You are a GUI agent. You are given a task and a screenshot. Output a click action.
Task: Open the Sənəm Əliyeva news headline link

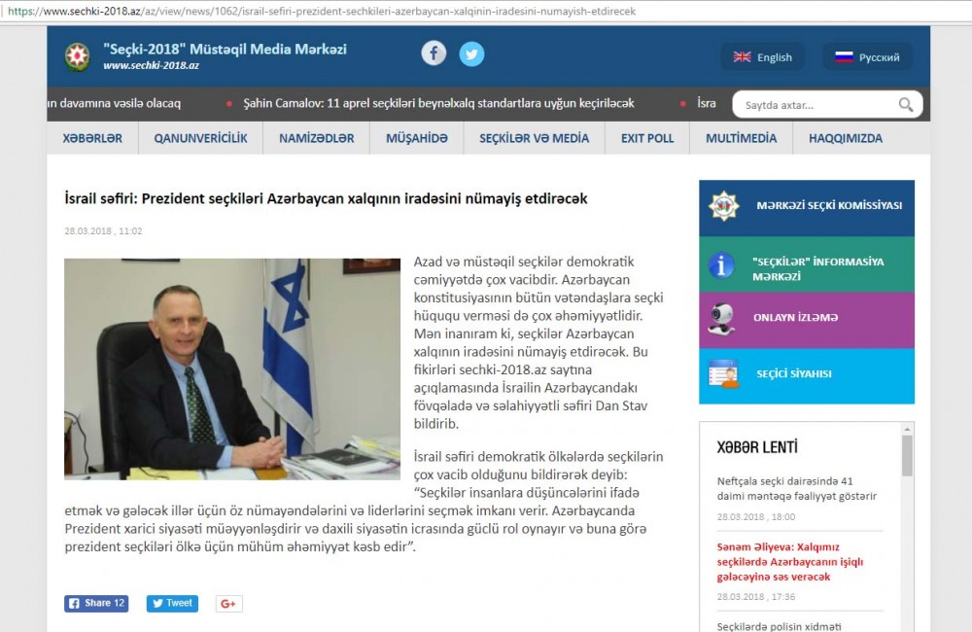[x=789, y=562]
